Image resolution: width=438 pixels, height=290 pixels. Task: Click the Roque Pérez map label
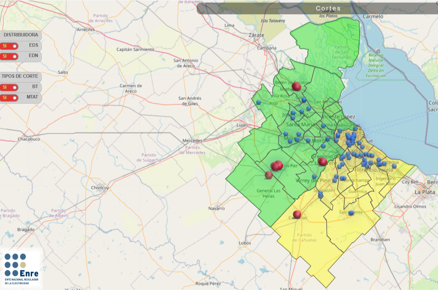coord(208,283)
